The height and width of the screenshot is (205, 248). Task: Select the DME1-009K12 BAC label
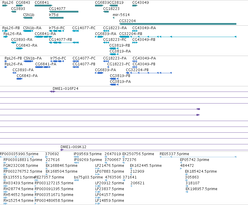click(73, 147)
